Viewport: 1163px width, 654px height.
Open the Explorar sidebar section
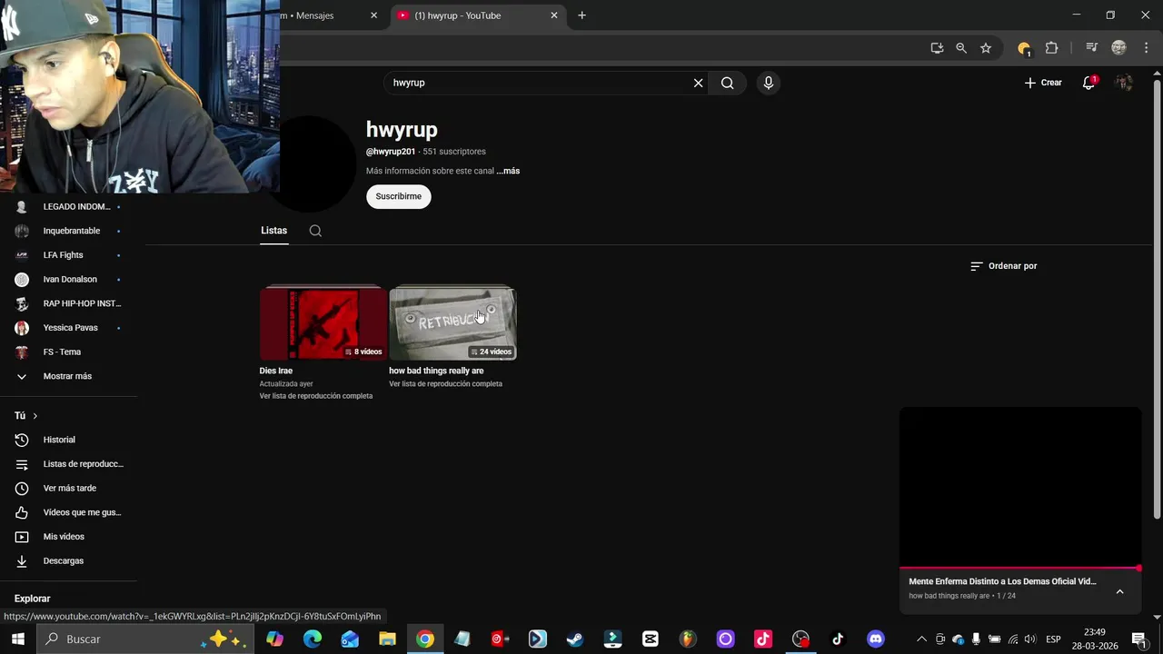[33, 599]
